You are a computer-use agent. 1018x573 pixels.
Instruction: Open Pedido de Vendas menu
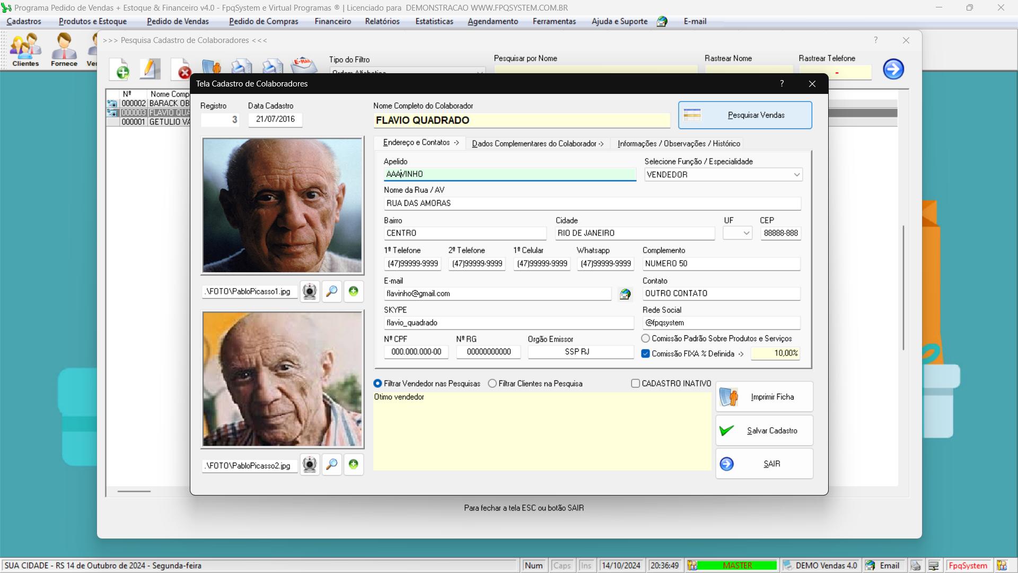[178, 22]
